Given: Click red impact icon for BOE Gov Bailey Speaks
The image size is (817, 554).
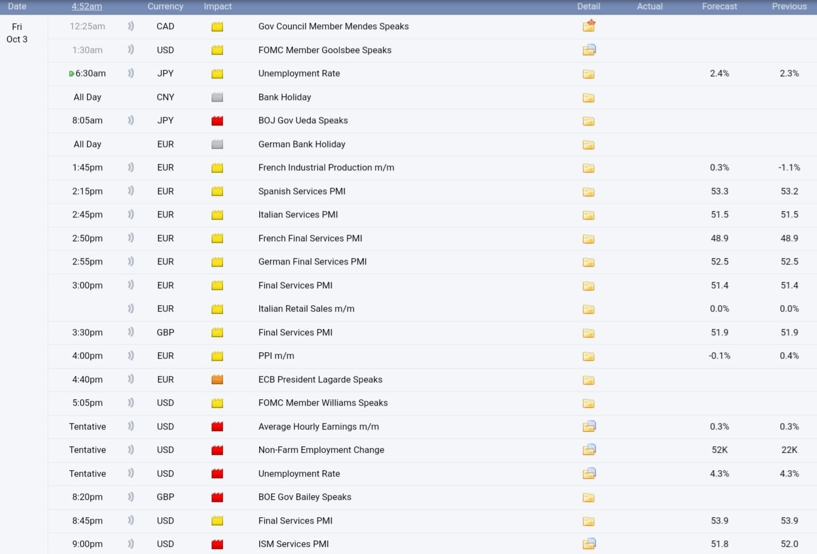Looking at the screenshot, I should coord(217,497).
